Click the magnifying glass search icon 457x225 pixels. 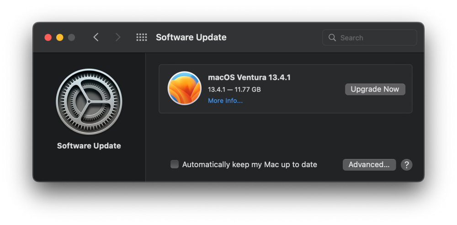(332, 37)
